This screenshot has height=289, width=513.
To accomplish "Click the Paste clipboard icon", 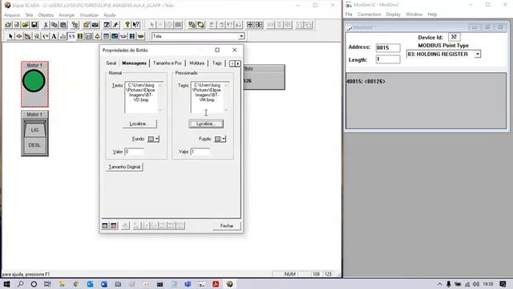I will [x=63, y=25].
